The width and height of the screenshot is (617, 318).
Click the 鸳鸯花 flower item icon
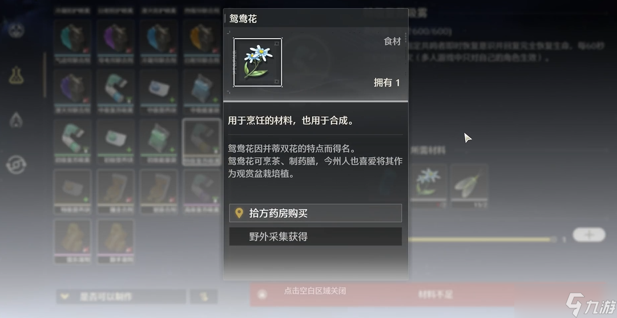pyautogui.click(x=258, y=62)
